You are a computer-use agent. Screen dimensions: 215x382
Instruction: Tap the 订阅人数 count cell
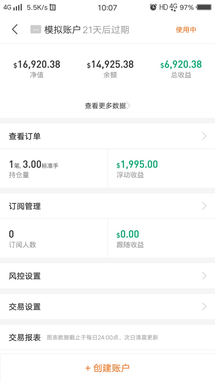click(54, 238)
